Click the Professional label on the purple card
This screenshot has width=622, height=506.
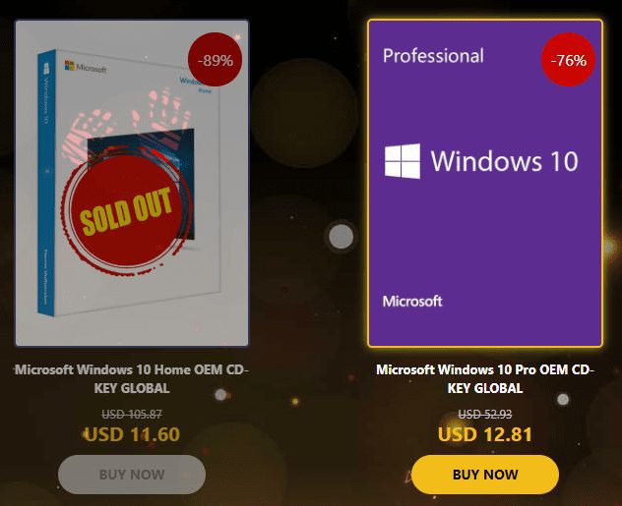click(x=433, y=56)
